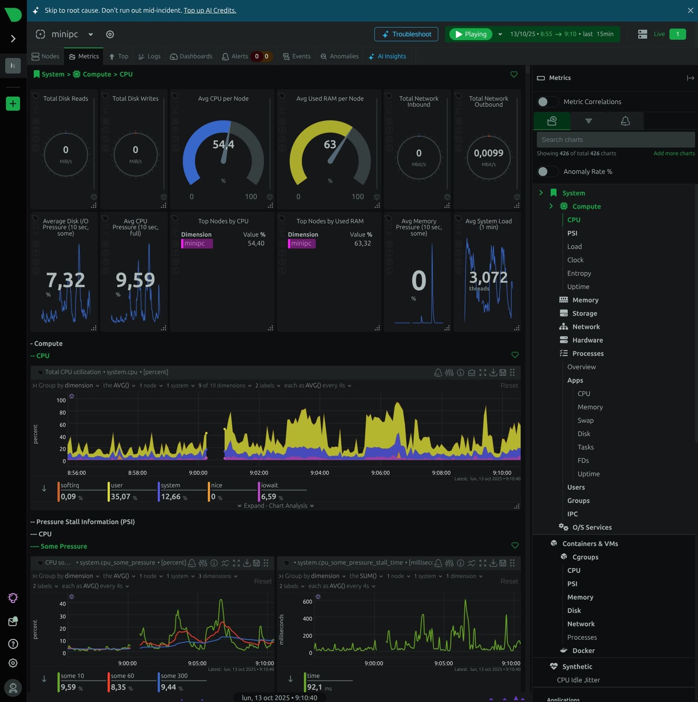
Task: Collapse the Metrics side panel
Action: pyautogui.click(x=690, y=78)
